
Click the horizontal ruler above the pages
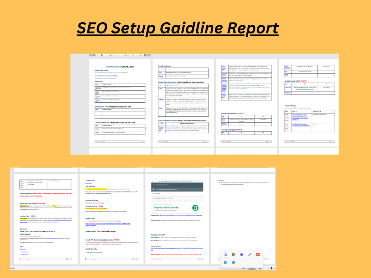(120, 55)
